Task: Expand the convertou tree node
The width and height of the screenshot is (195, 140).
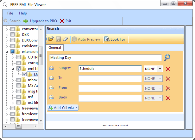Action: click(7, 29)
